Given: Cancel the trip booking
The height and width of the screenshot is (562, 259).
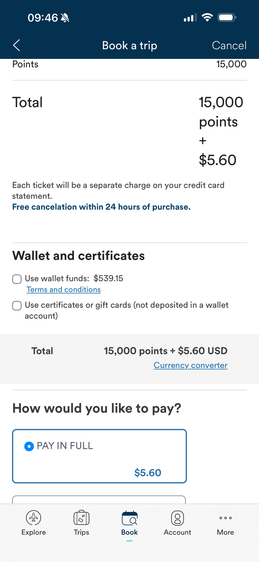Looking at the screenshot, I should coord(229,45).
